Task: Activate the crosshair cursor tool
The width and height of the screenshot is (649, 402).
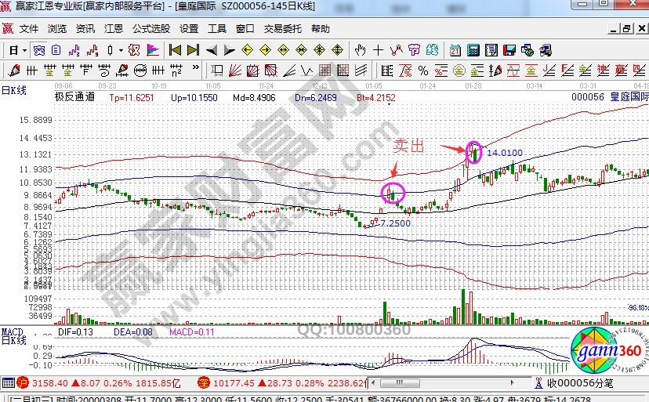Action: (379, 50)
